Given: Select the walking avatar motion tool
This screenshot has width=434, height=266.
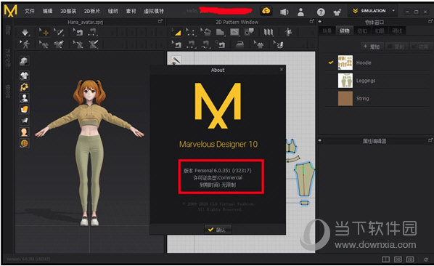Looking at the screenshot, I should [x=25, y=44].
